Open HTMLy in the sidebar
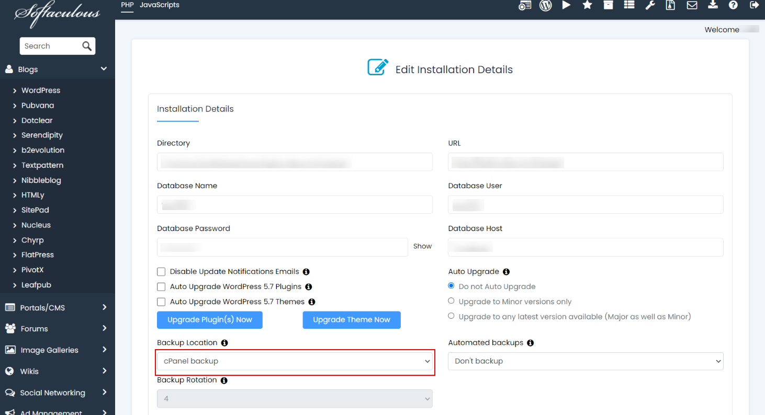 (x=33, y=195)
